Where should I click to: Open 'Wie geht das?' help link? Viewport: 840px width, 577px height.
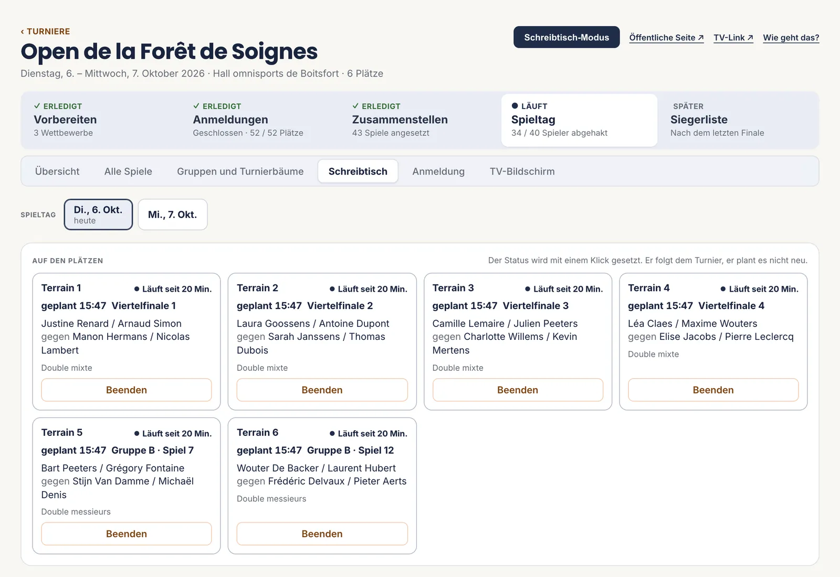791,38
